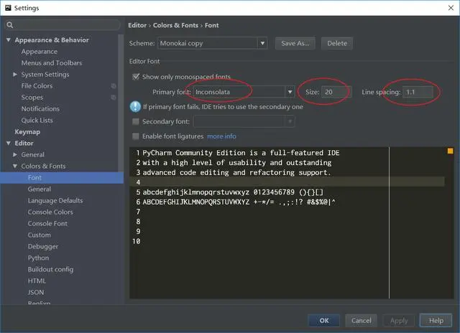The image size is (460, 333).
Task: Open the more info link
Action: (x=221, y=136)
